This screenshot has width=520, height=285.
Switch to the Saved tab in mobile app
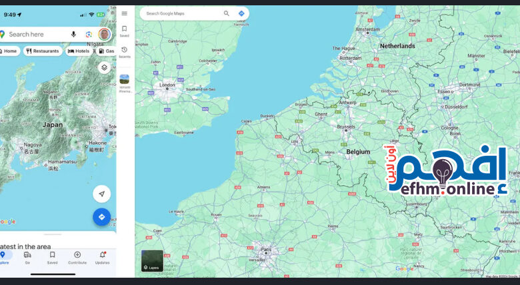[52, 258]
